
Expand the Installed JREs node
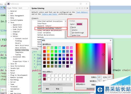[x=11, y=57]
